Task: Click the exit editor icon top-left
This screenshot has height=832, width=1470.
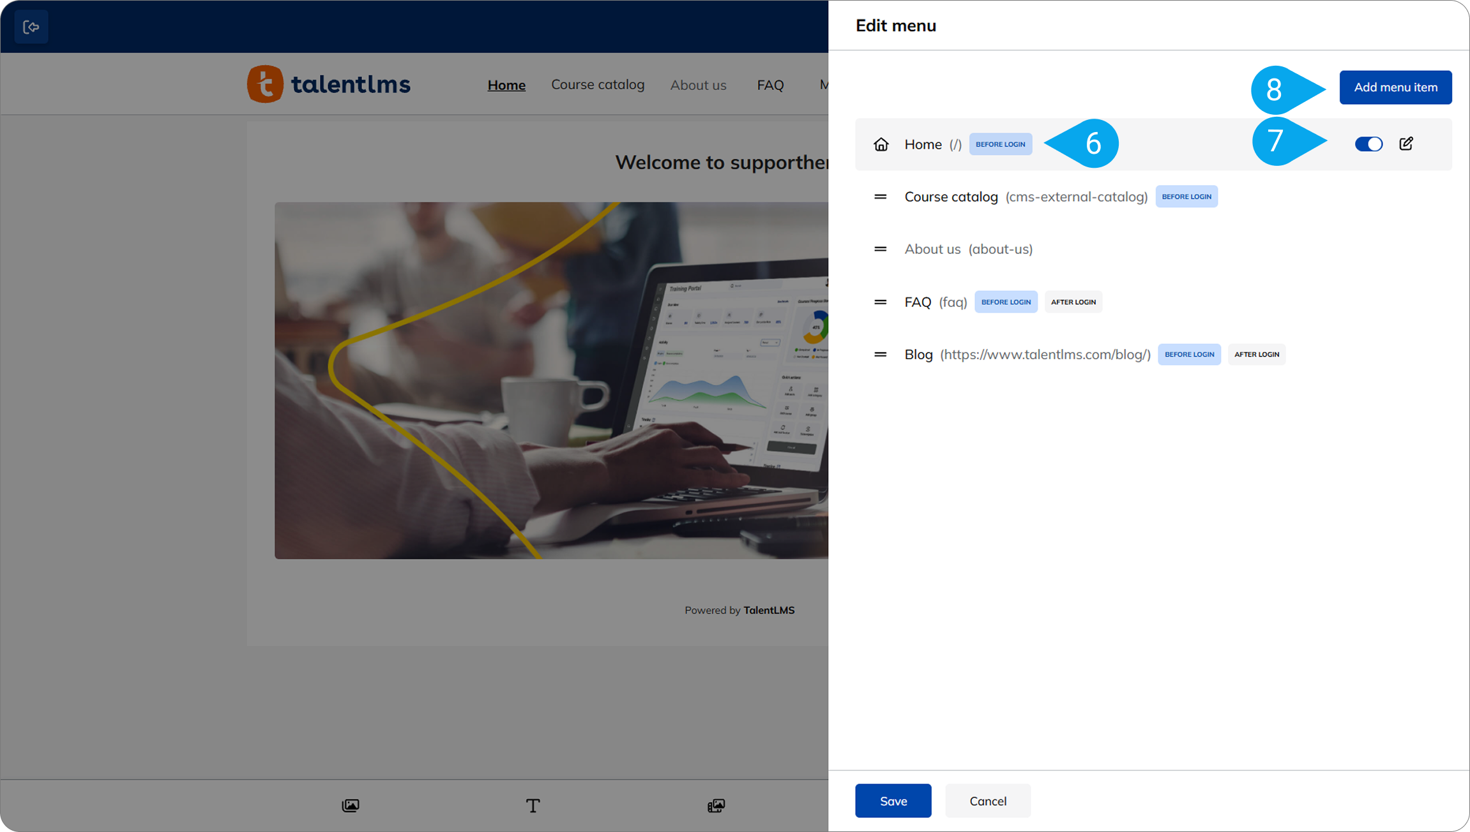Action: (x=31, y=27)
